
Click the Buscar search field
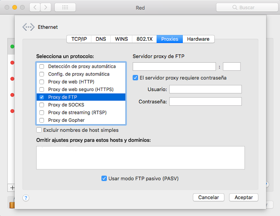click(x=246, y=8)
